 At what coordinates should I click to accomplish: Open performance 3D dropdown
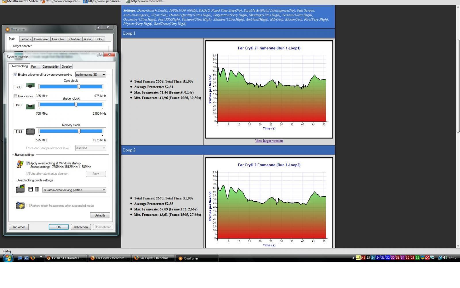point(91,74)
